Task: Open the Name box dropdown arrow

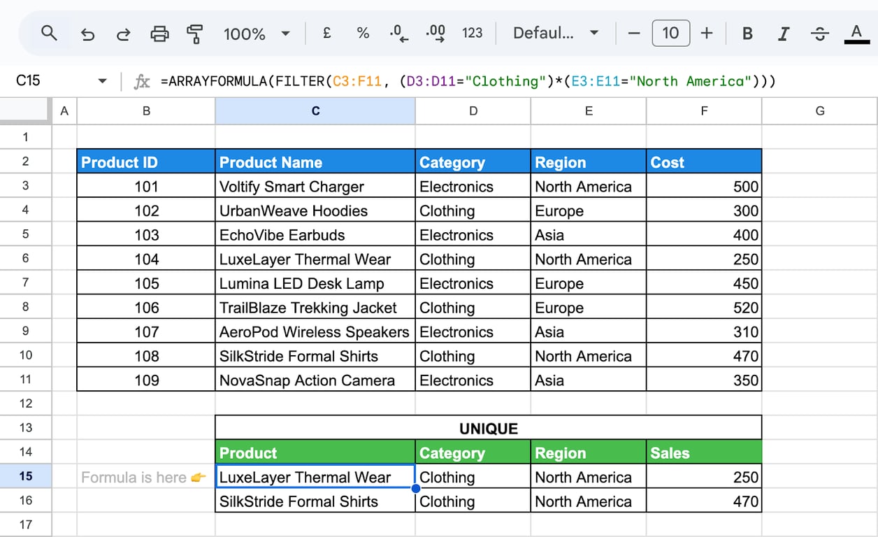Action: pyautogui.click(x=103, y=81)
